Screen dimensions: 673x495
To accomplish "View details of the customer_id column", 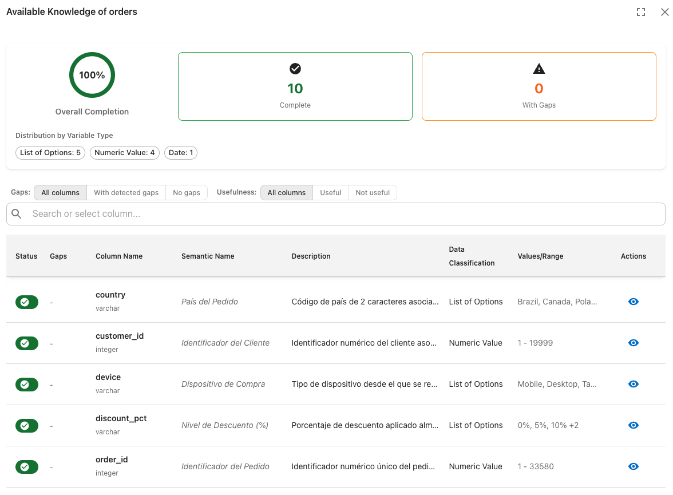I will (x=633, y=343).
